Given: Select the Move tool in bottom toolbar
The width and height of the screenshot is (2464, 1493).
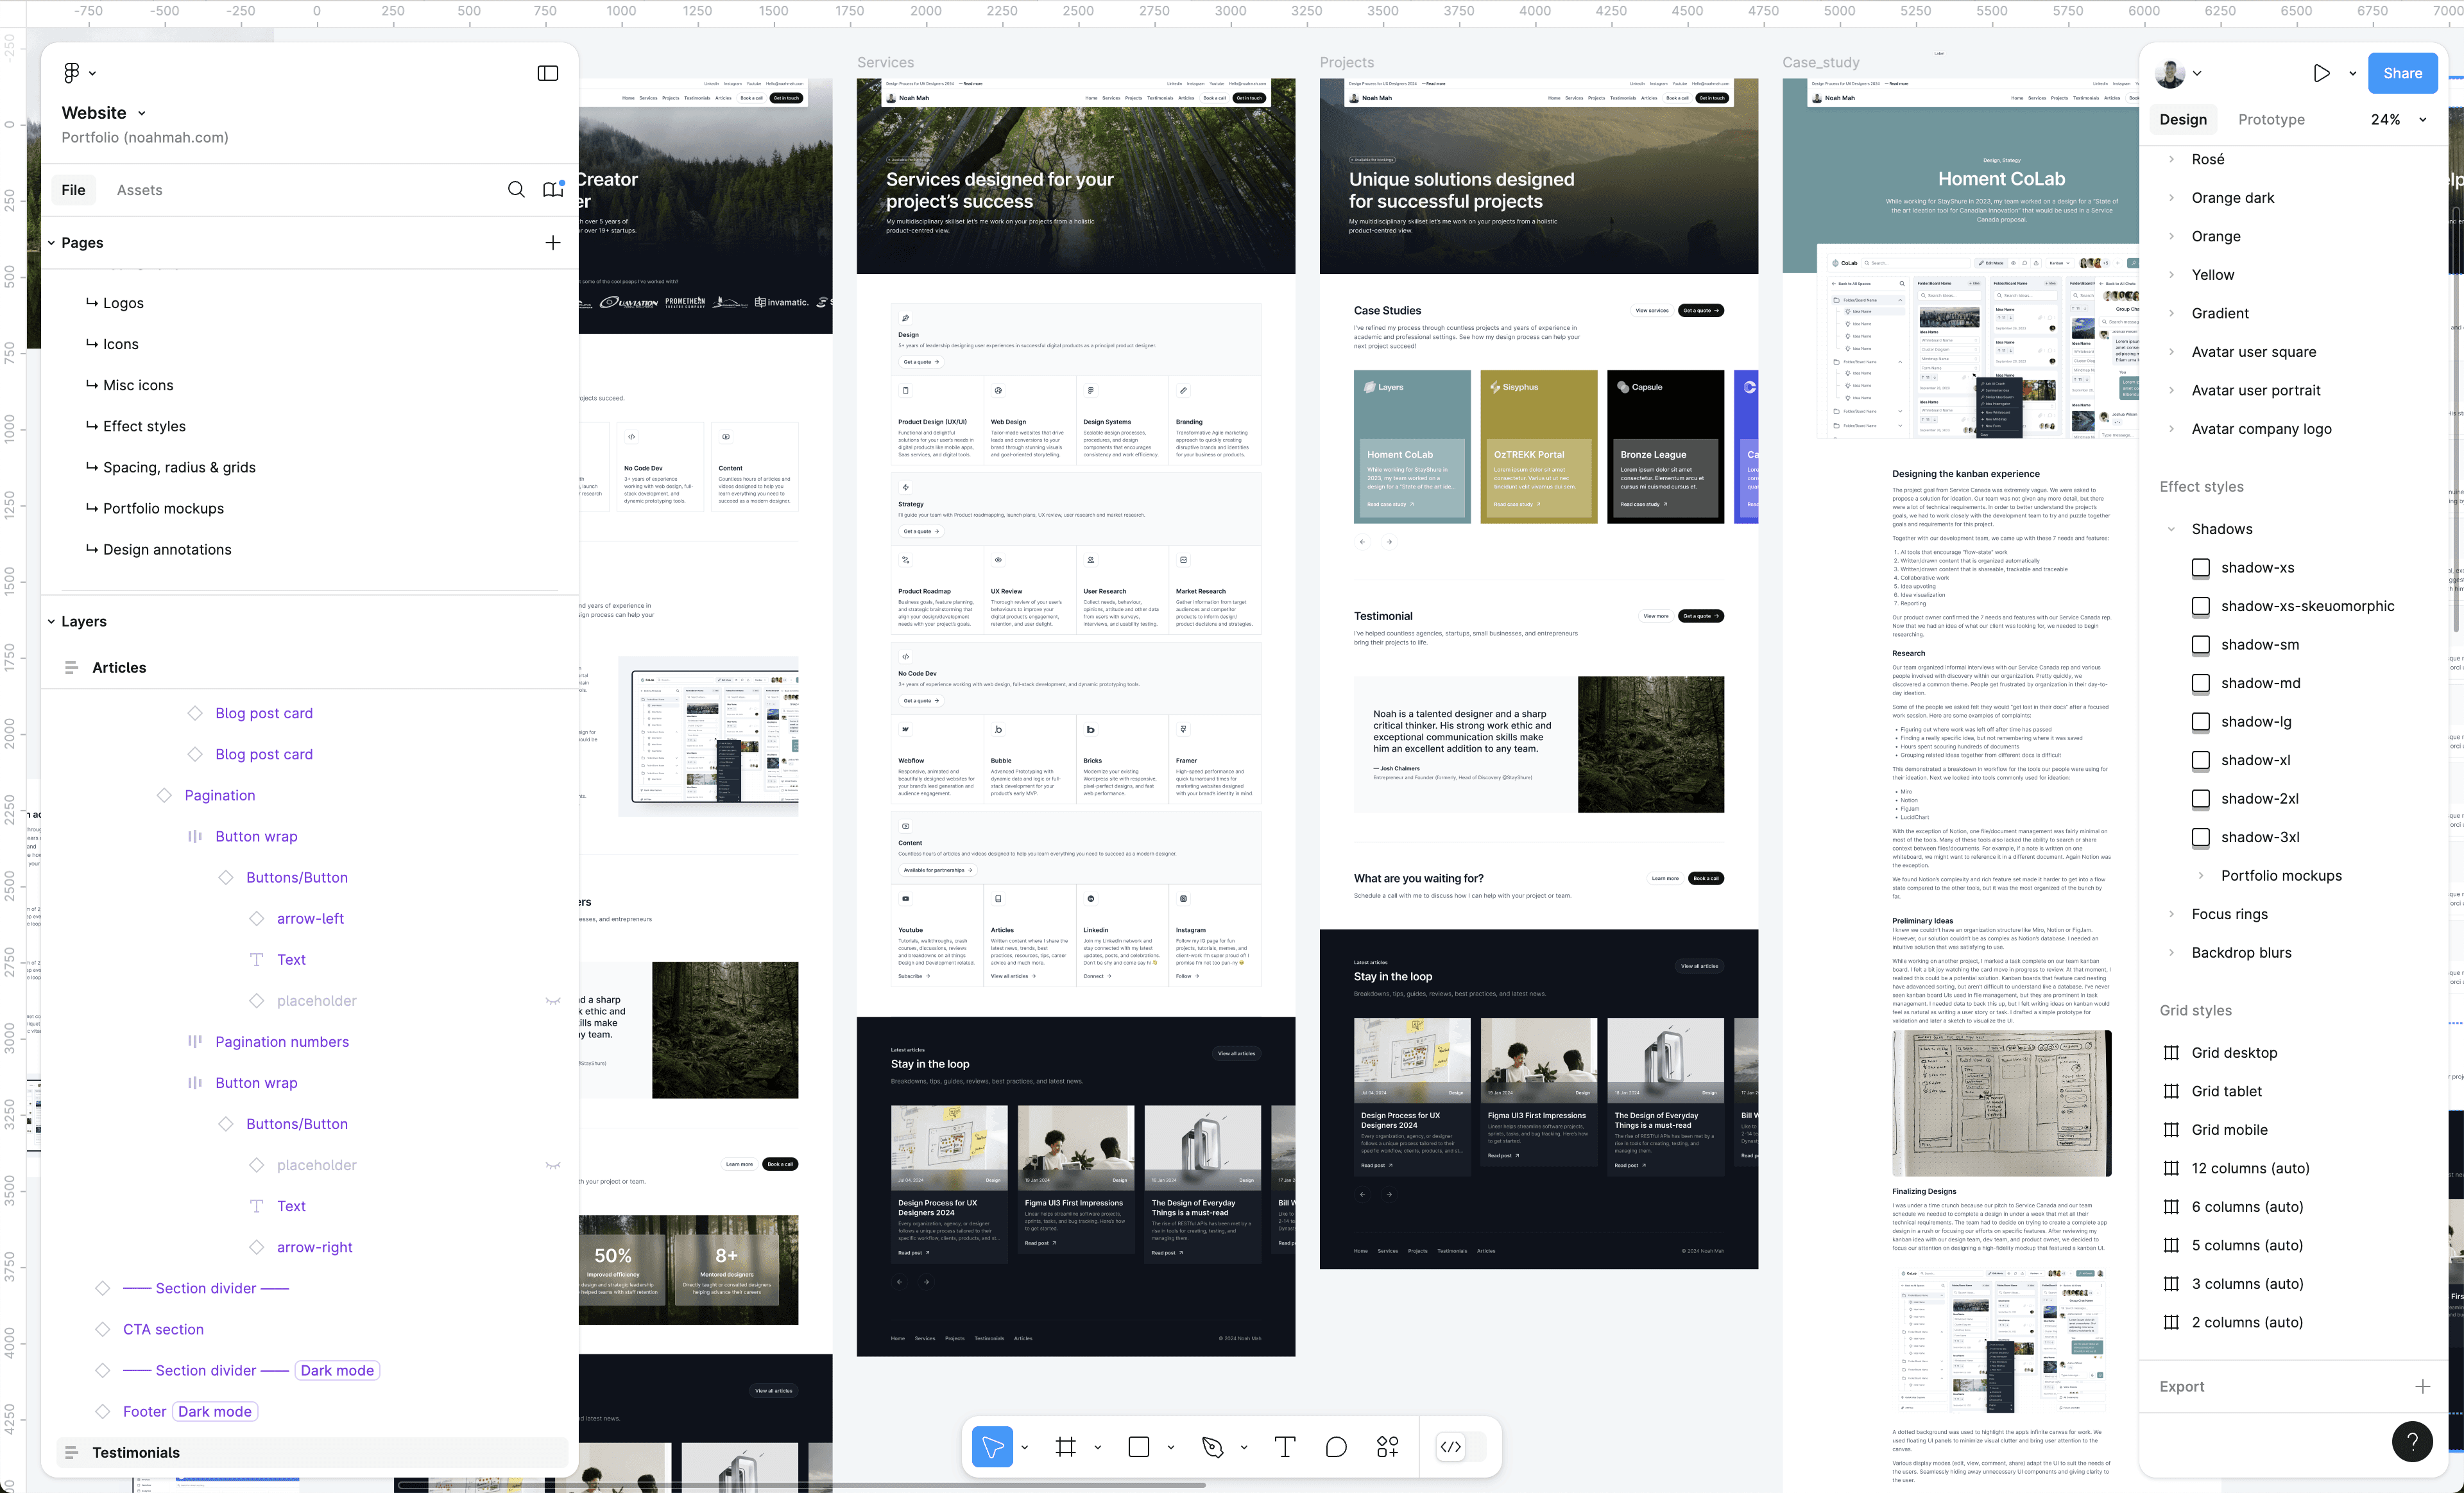Looking at the screenshot, I should pyautogui.click(x=992, y=1446).
